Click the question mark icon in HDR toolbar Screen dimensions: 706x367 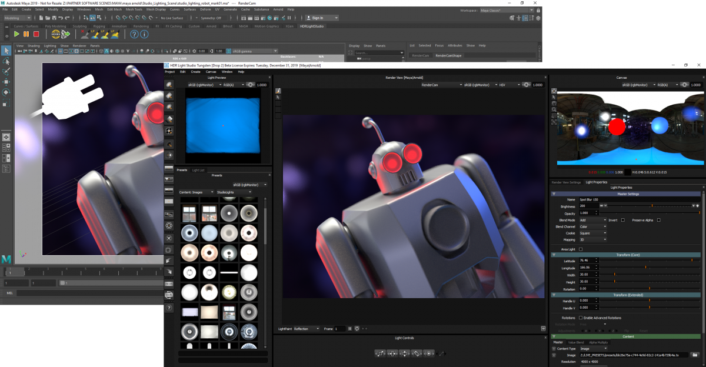coord(169,308)
